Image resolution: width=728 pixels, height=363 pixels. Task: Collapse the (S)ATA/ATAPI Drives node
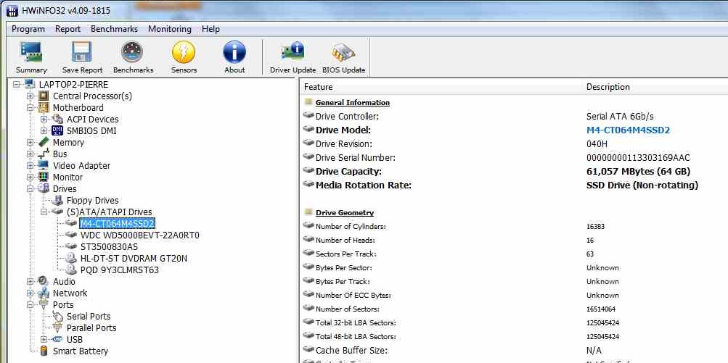[44, 212]
